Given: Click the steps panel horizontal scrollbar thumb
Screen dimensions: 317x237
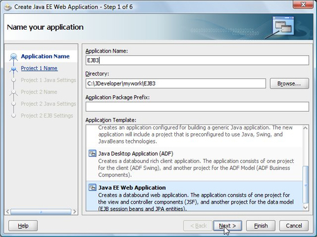Looking at the screenshot, I should [x=41, y=212].
